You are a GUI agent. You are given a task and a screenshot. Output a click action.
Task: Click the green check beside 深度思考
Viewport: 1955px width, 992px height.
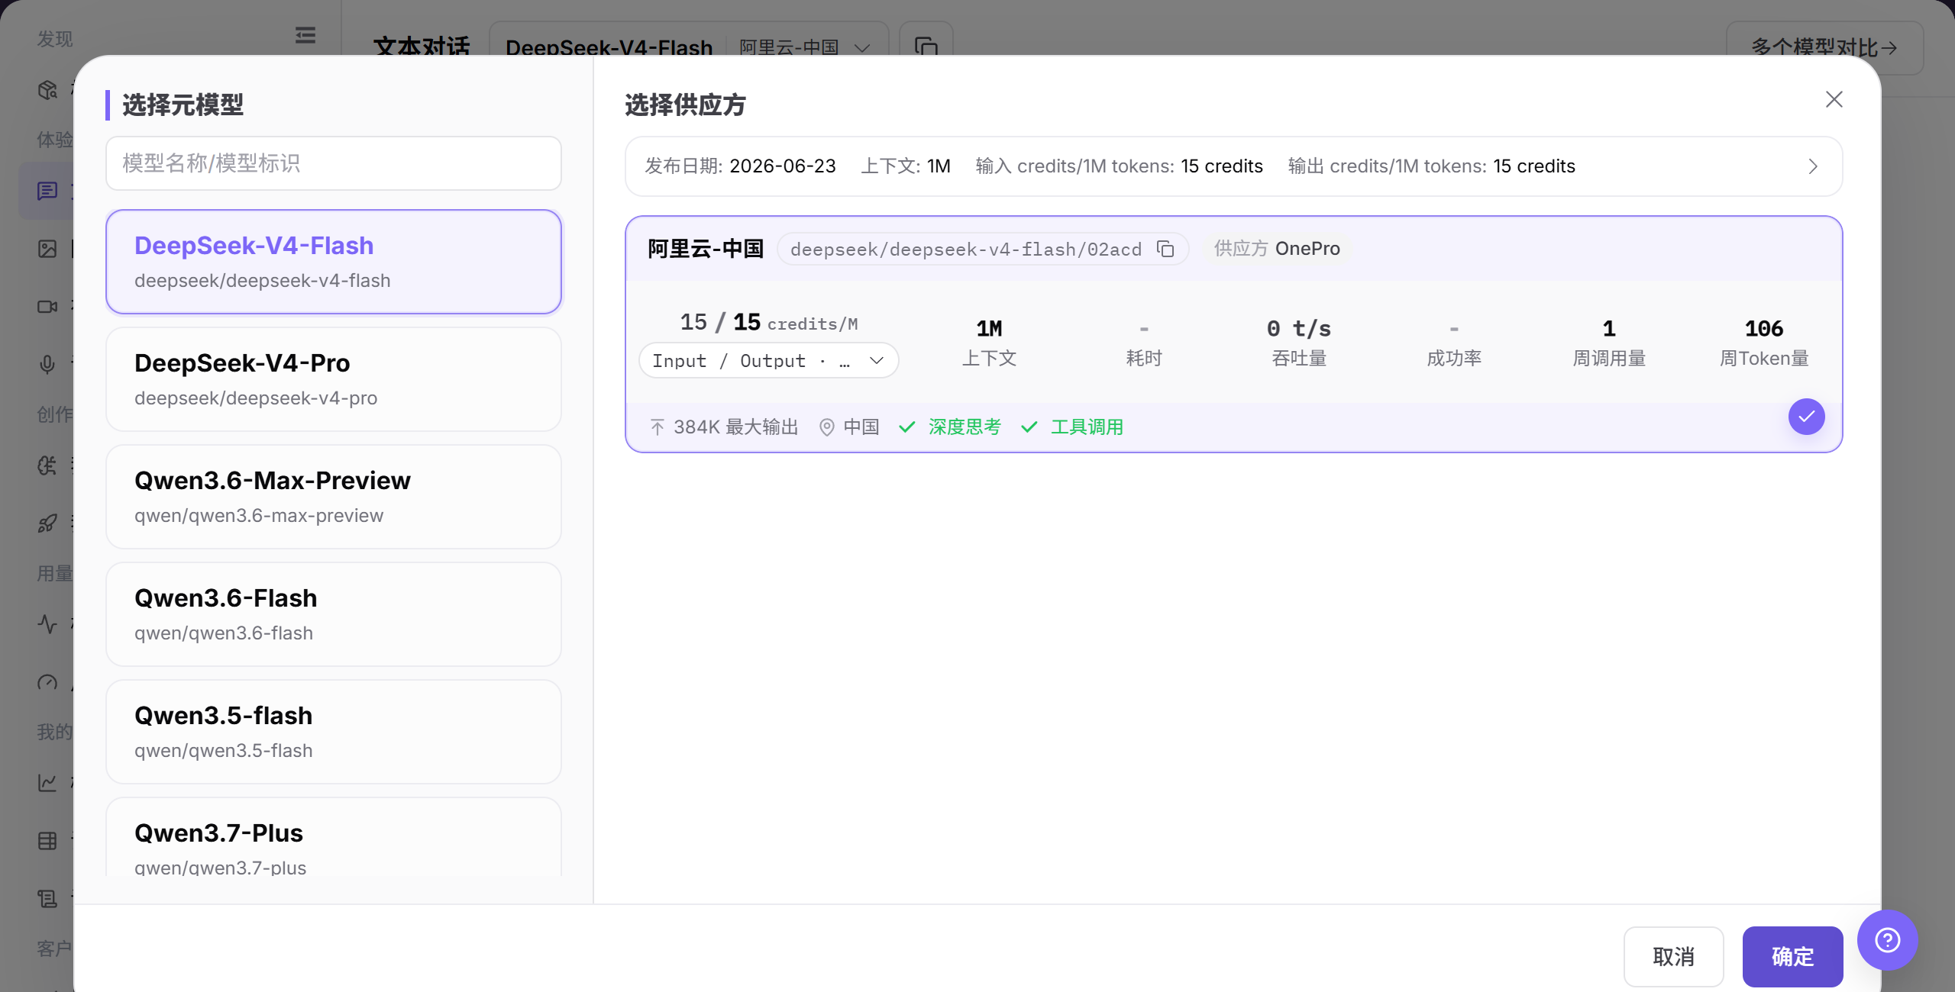tap(907, 427)
